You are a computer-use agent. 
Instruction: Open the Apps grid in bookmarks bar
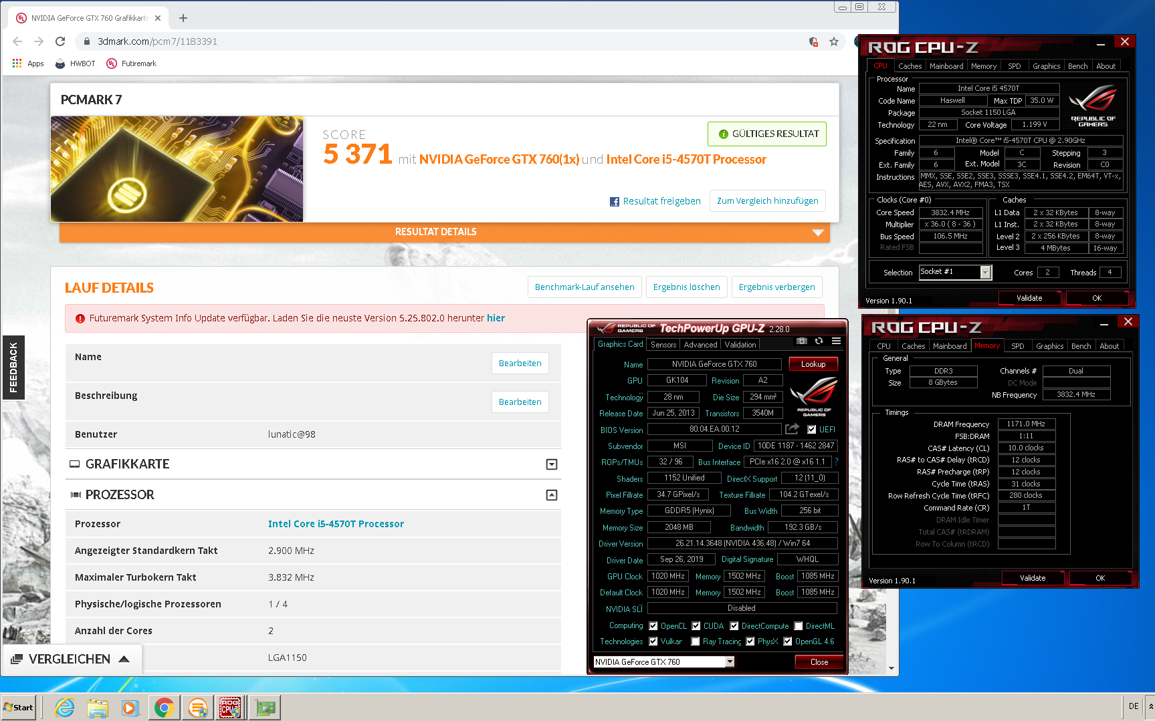click(x=28, y=63)
